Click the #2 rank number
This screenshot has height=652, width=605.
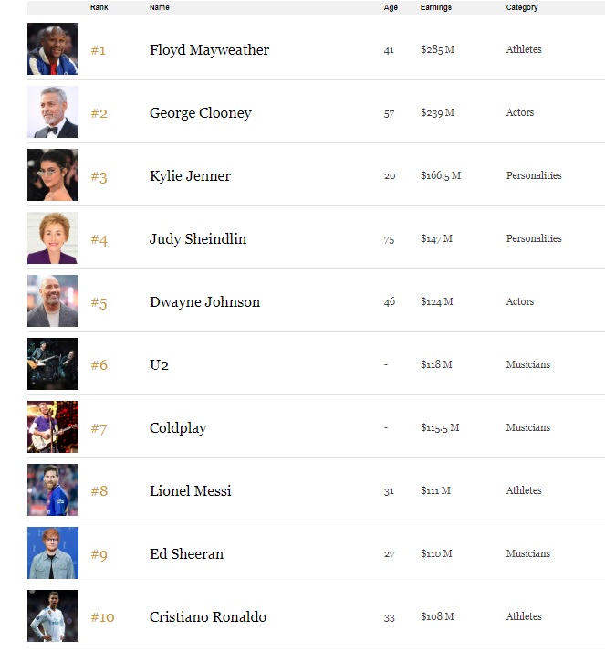click(x=99, y=113)
